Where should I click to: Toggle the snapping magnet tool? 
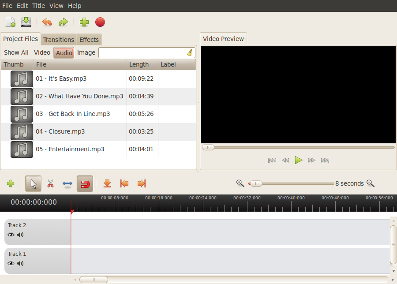(x=84, y=183)
